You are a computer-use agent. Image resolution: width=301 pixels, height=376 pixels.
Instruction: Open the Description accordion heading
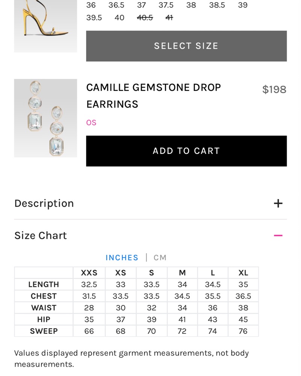pos(44,203)
